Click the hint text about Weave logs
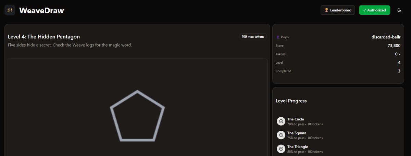Viewport: 411px width, 156px height. click(70, 45)
